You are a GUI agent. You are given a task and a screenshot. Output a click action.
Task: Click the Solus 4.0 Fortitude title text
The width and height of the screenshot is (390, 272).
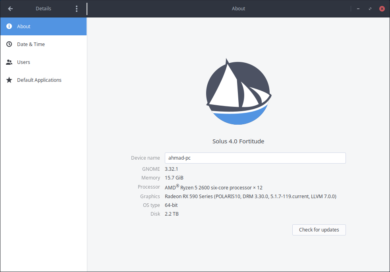(x=238, y=141)
